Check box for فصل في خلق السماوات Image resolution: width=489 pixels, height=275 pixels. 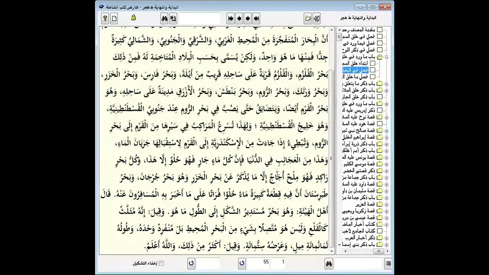pos(380,36)
